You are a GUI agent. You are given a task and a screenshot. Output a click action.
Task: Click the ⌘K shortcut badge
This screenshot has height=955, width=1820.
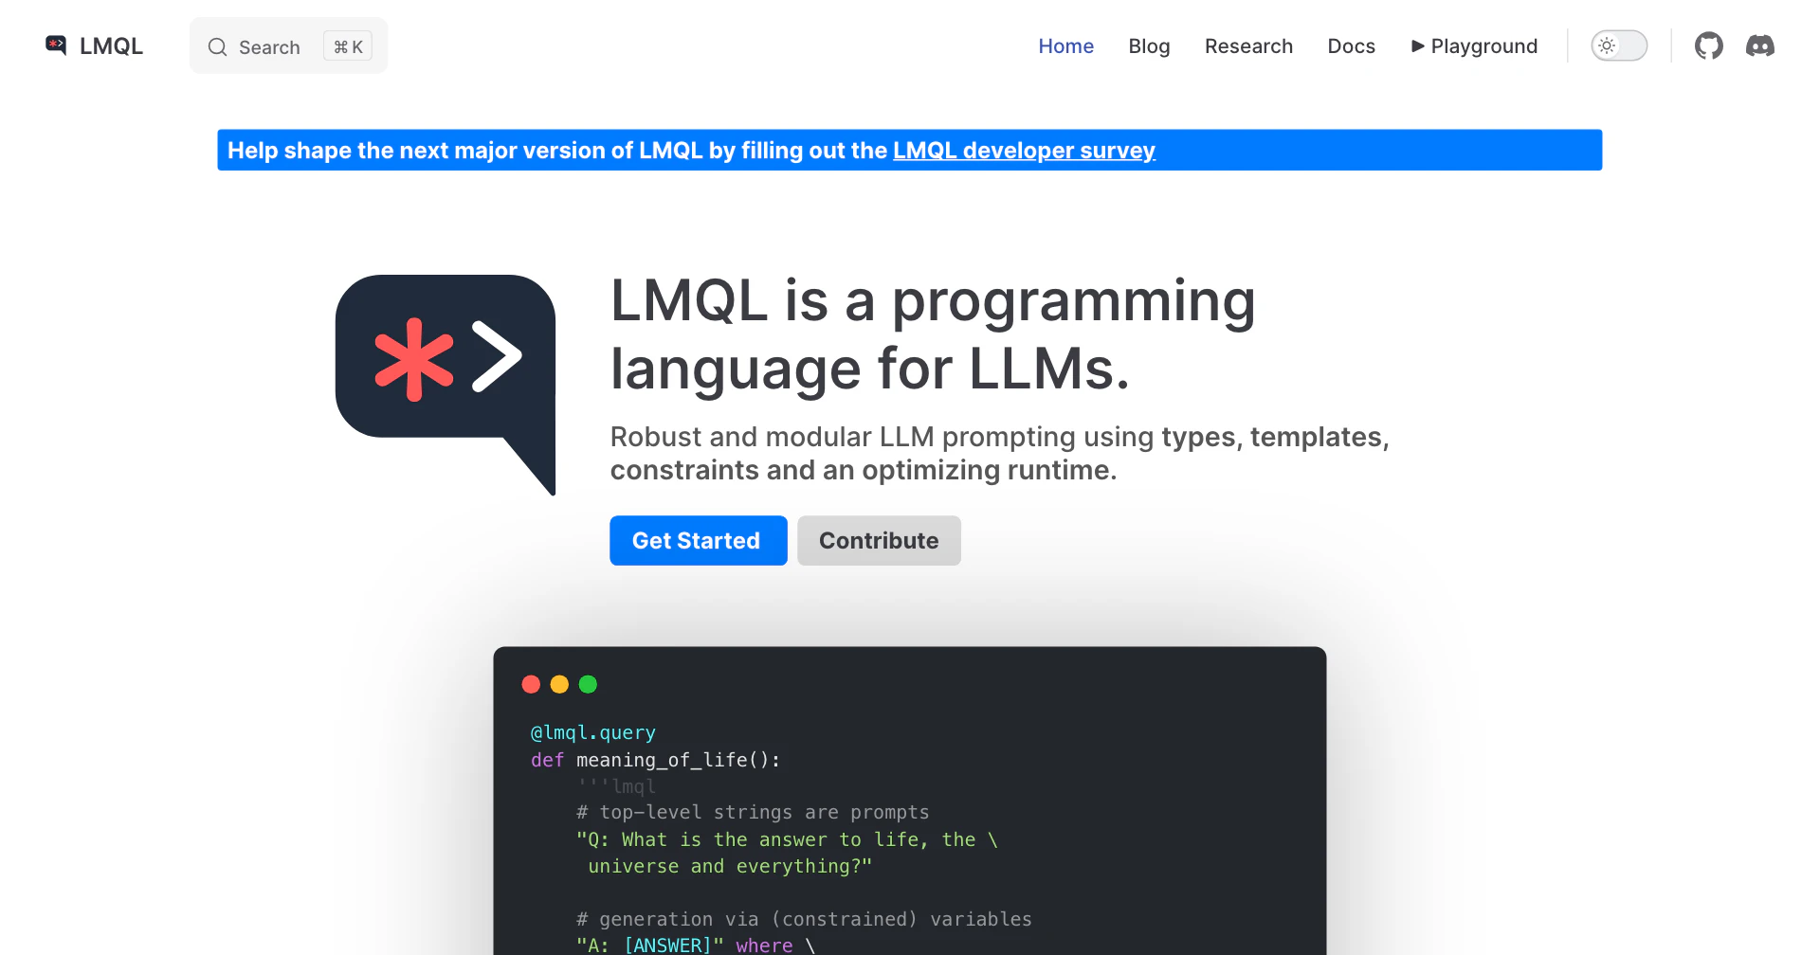click(x=348, y=46)
